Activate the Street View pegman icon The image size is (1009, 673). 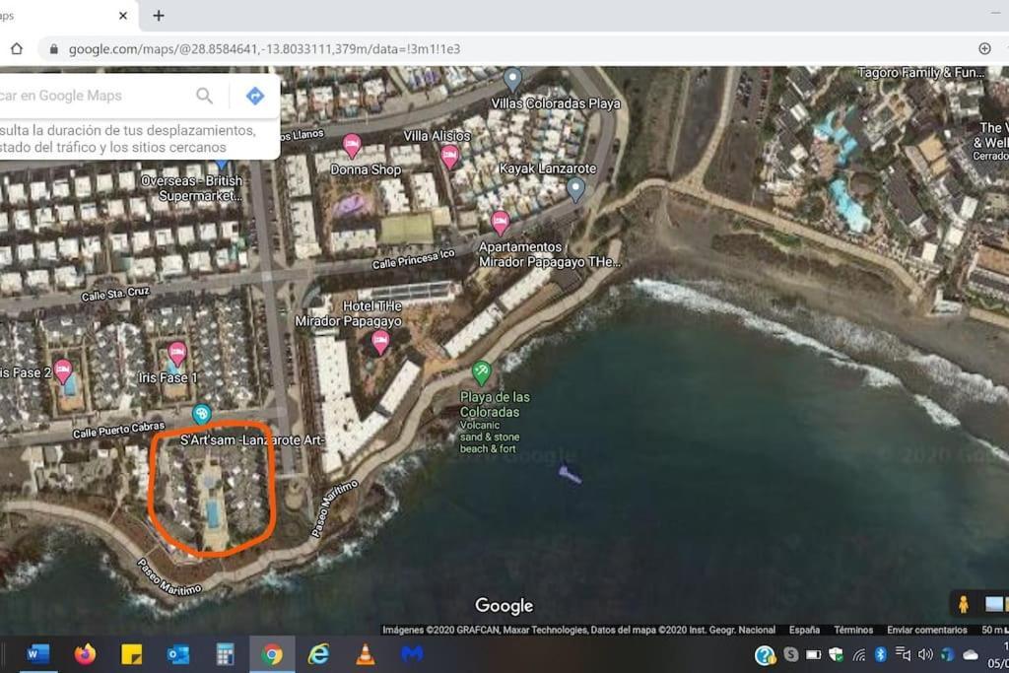pyautogui.click(x=963, y=604)
